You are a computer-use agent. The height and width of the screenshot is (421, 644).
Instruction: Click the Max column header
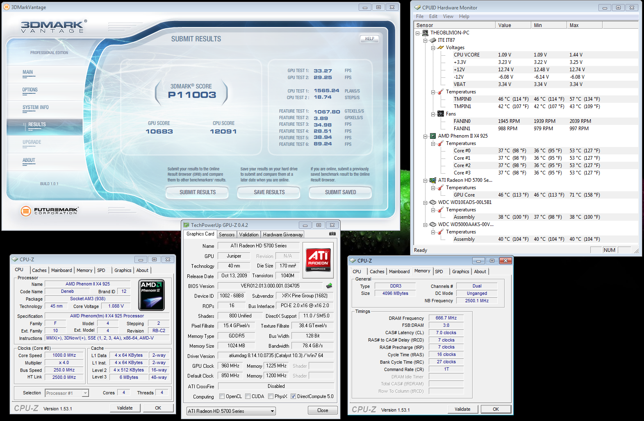click(585, 25)
